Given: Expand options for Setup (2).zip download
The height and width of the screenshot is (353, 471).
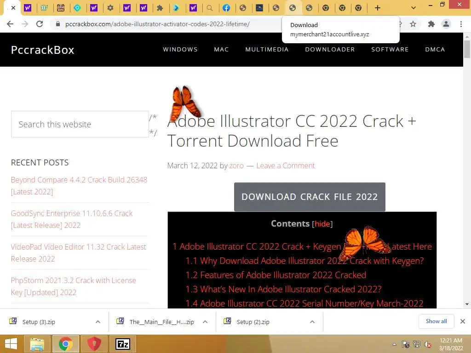Looking at the screenshot, I should (x=312, y=322).
